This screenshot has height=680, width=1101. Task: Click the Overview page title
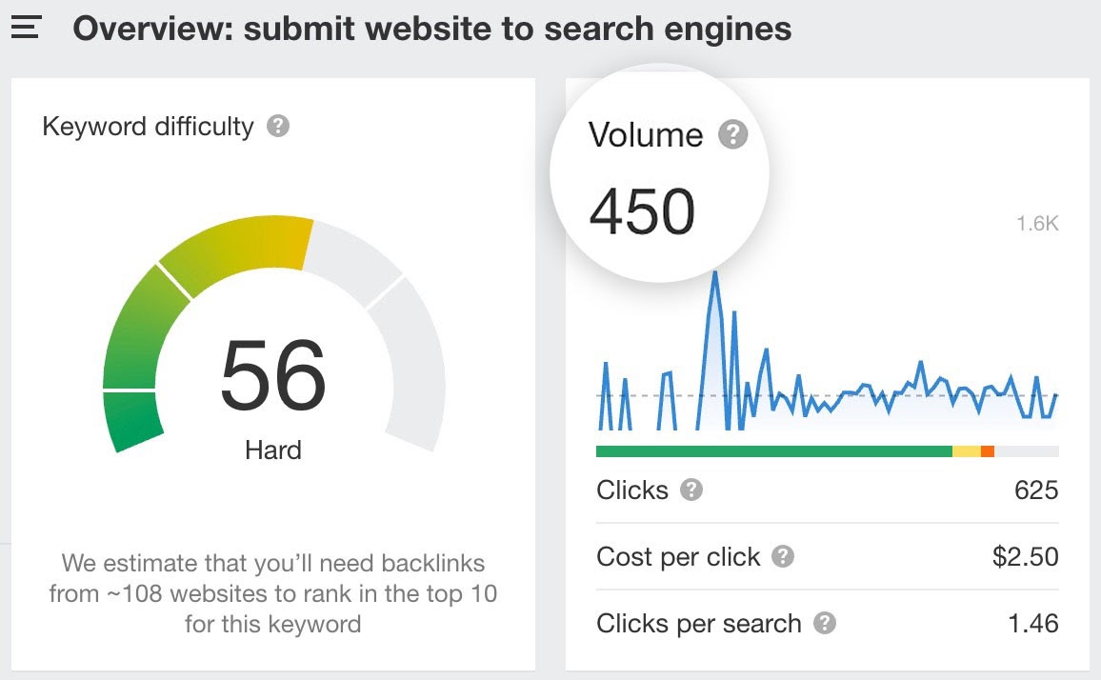(x=432, y=29)
